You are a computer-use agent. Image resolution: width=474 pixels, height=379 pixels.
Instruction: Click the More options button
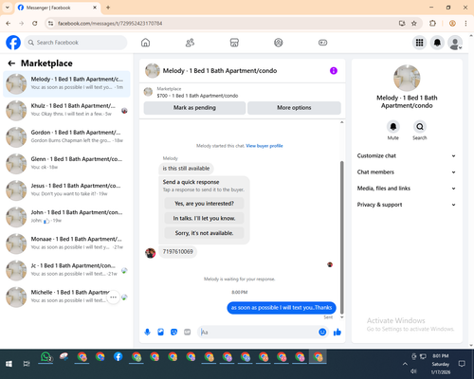tap(294, 108)
